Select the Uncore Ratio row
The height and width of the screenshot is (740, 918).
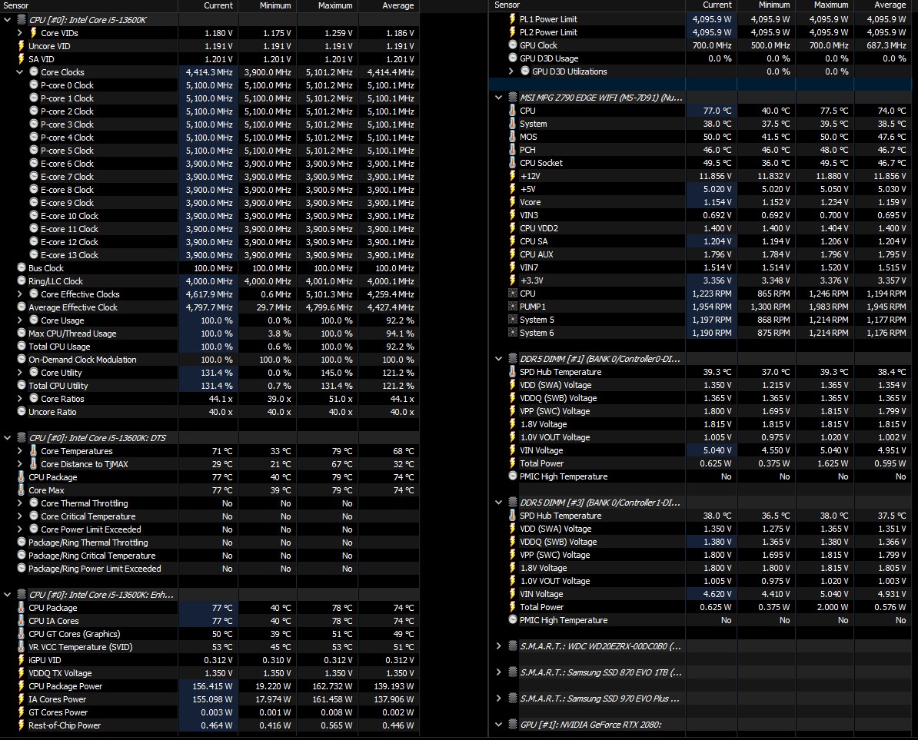pyautogui.click(x=210, y=412)
